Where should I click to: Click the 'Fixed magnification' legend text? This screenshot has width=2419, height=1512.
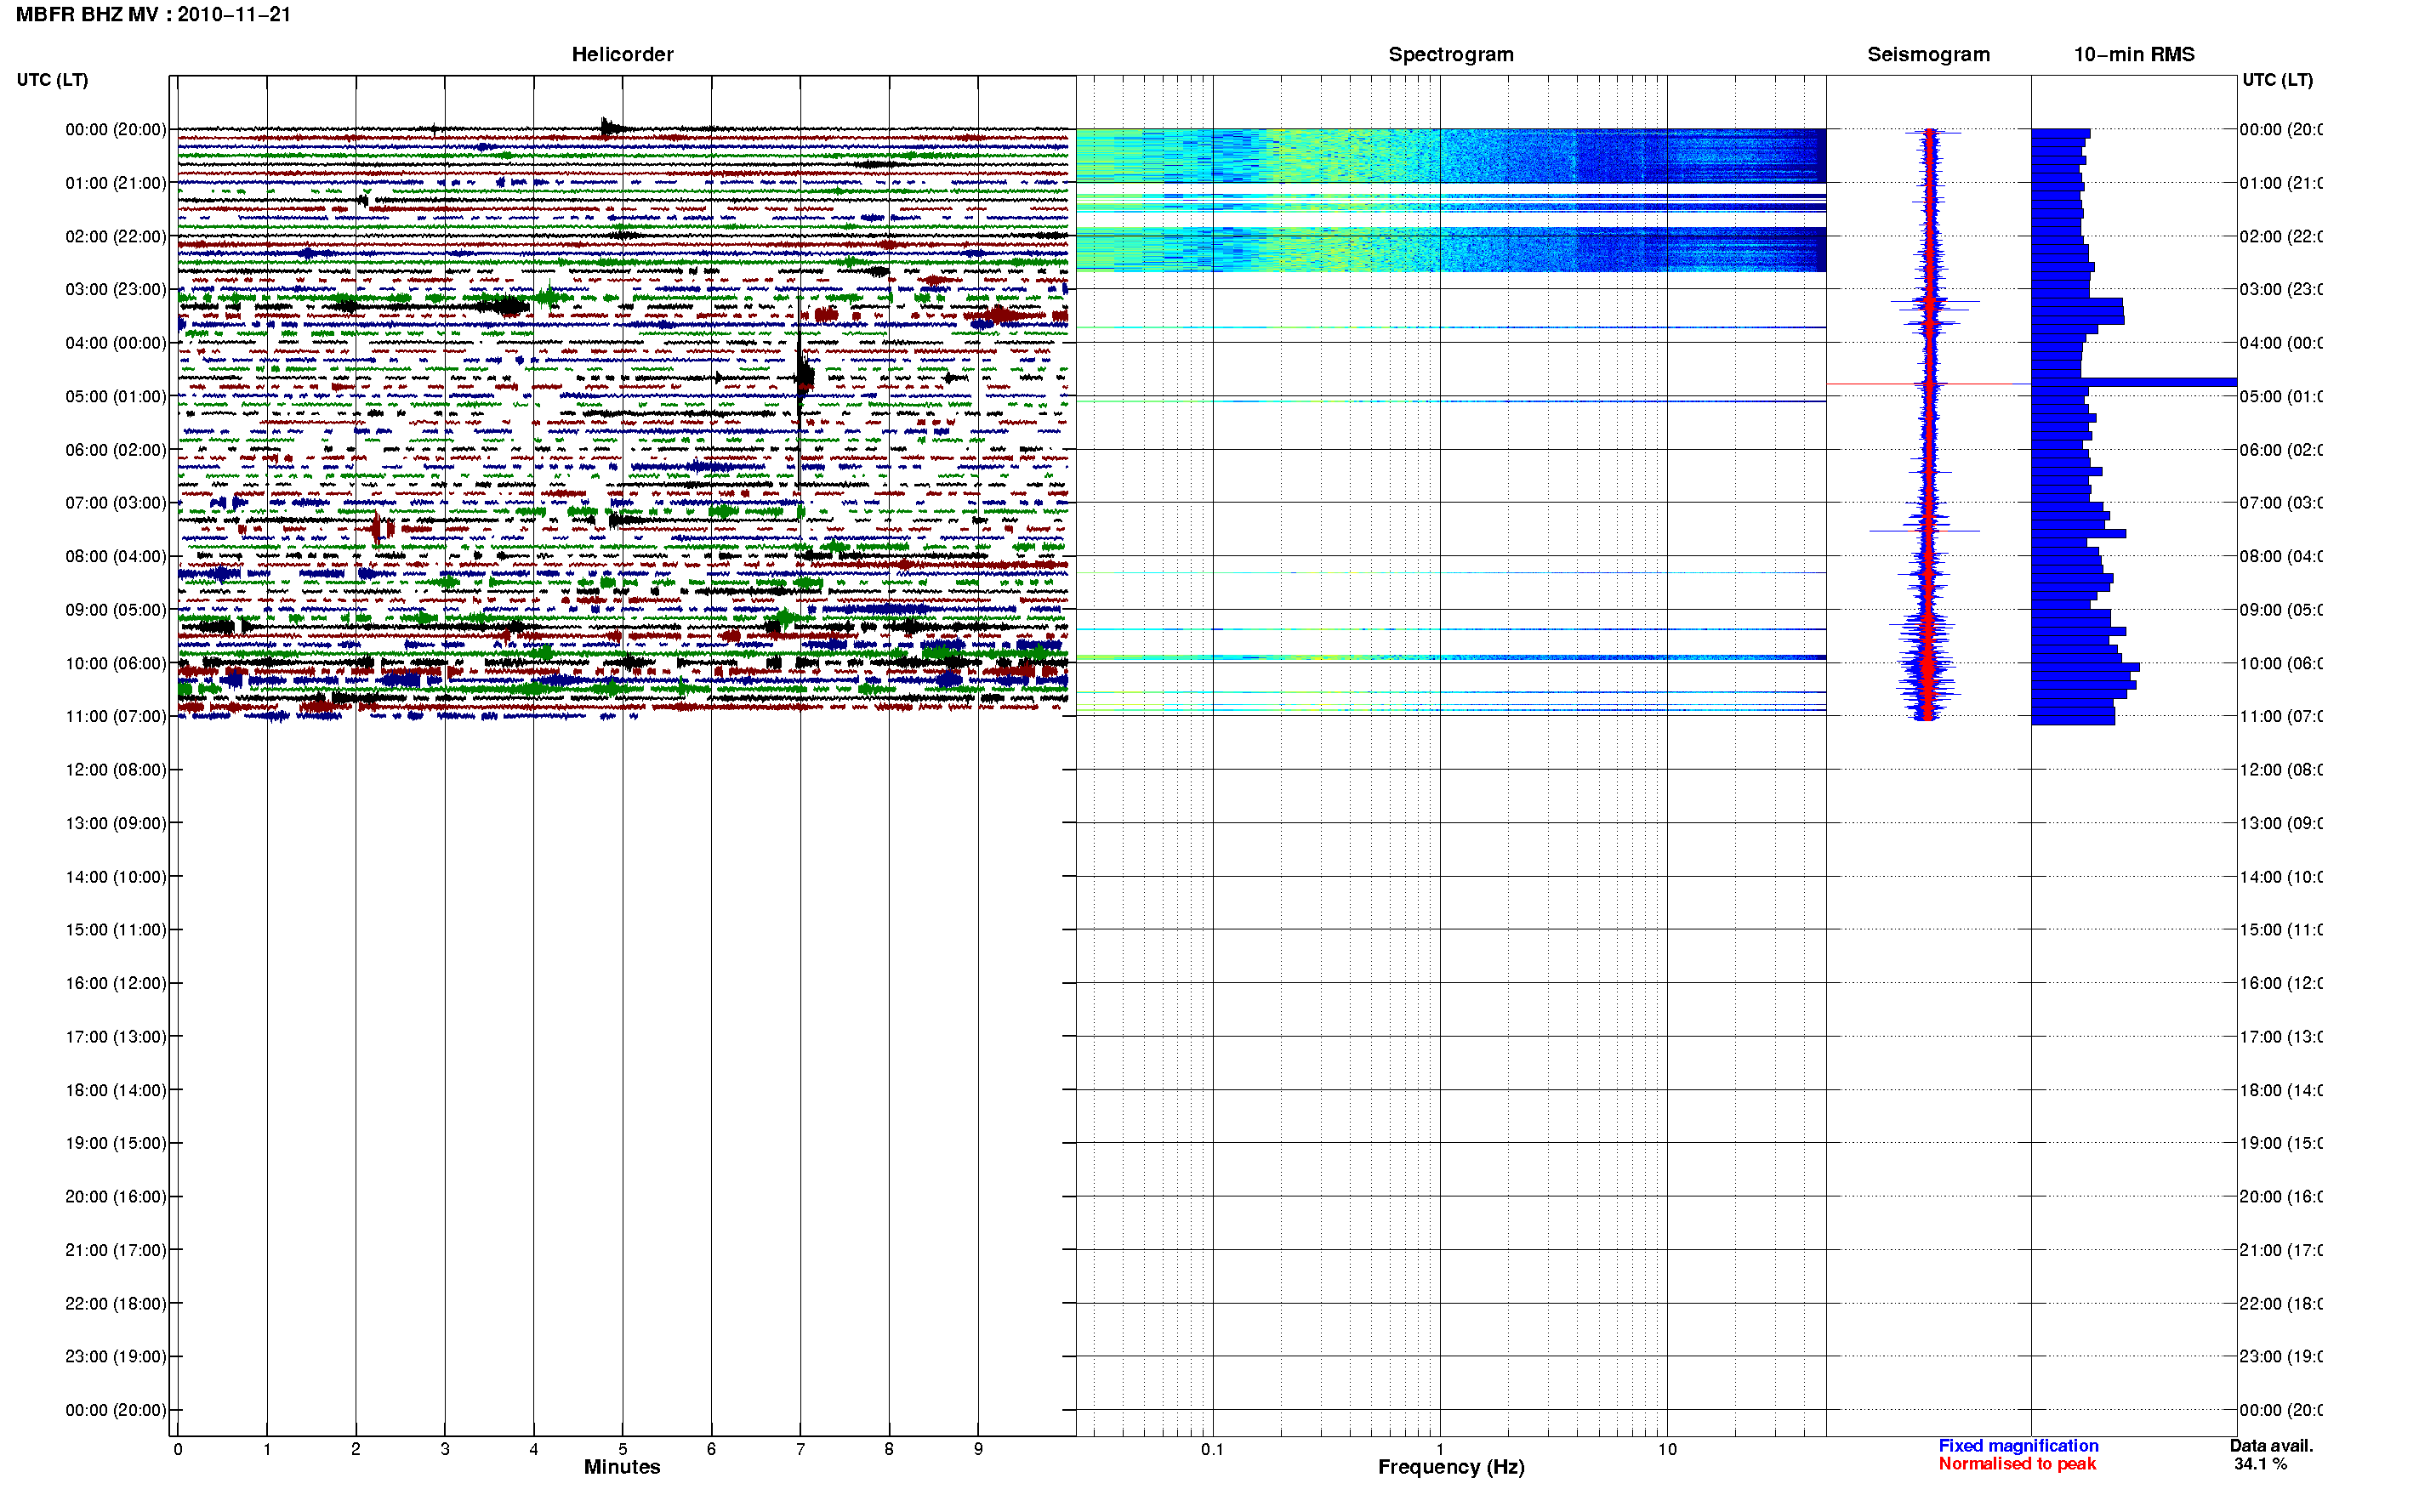click(2018, 1446)
